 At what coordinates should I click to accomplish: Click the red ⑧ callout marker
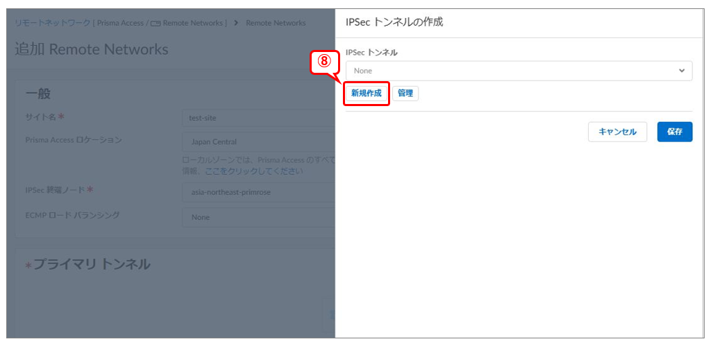point(324,60)
